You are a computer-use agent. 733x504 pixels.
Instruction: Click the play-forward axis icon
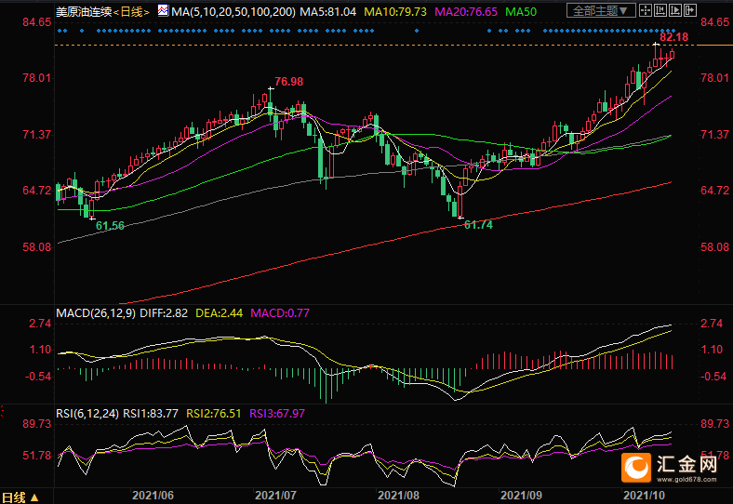point(675,10)
